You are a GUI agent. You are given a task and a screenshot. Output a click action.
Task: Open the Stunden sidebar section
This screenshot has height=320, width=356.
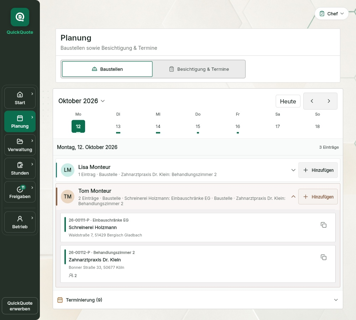20,168
